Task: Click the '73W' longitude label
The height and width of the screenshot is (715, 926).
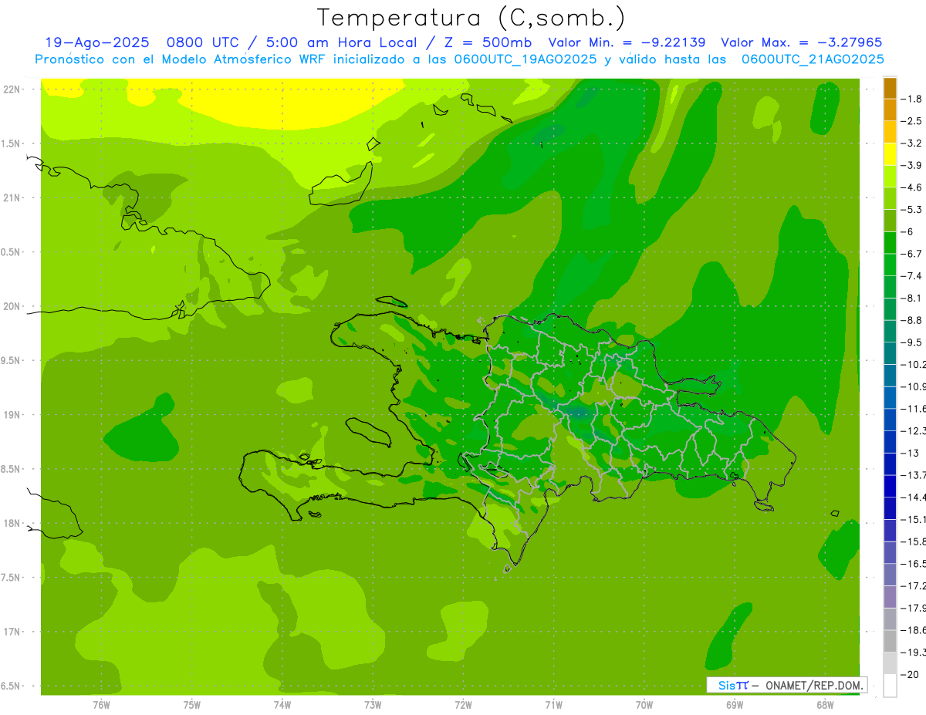Action: [373, 705]
